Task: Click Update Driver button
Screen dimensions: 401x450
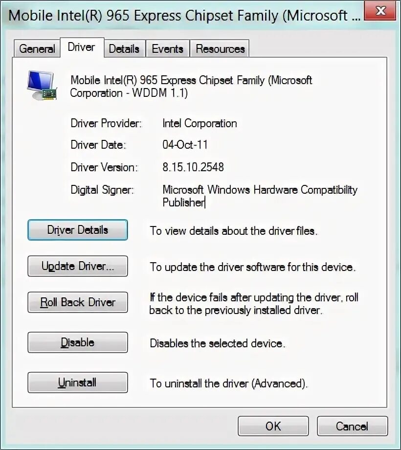Action: coord(78,266)
